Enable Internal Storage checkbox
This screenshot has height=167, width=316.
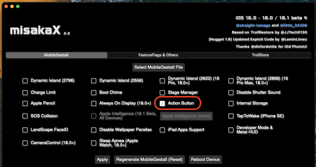coord(231,103)
